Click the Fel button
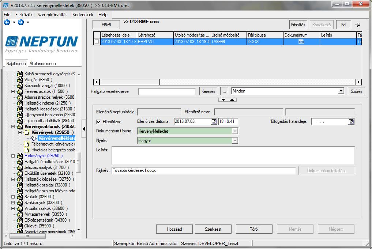 pos(343,25)
